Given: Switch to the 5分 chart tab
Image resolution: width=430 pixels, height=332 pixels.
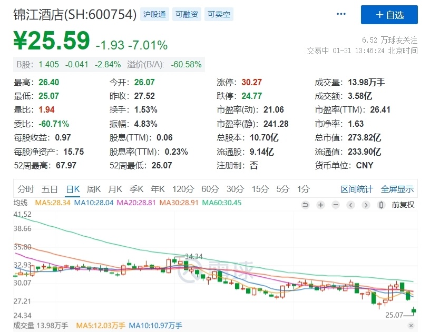Looking at the screenshot, I should pos(283,189).
